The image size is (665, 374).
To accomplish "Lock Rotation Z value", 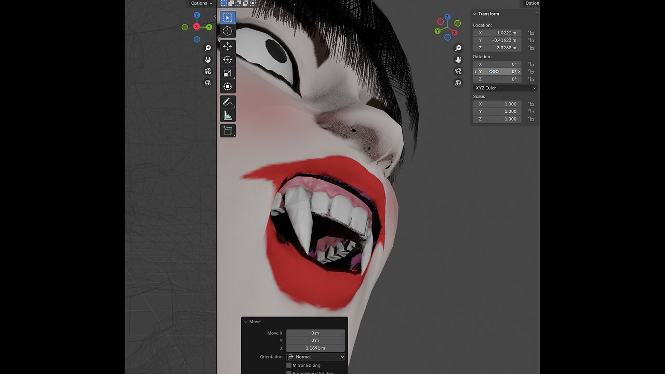I will pyautogui.click(x=531, y=79).
